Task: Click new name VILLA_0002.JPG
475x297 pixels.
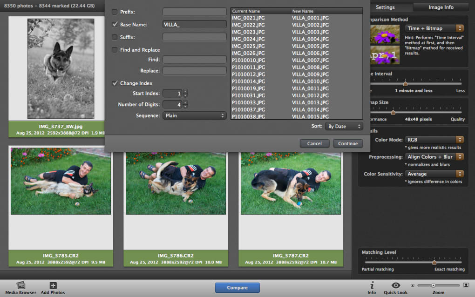Action: click(310, 25)
